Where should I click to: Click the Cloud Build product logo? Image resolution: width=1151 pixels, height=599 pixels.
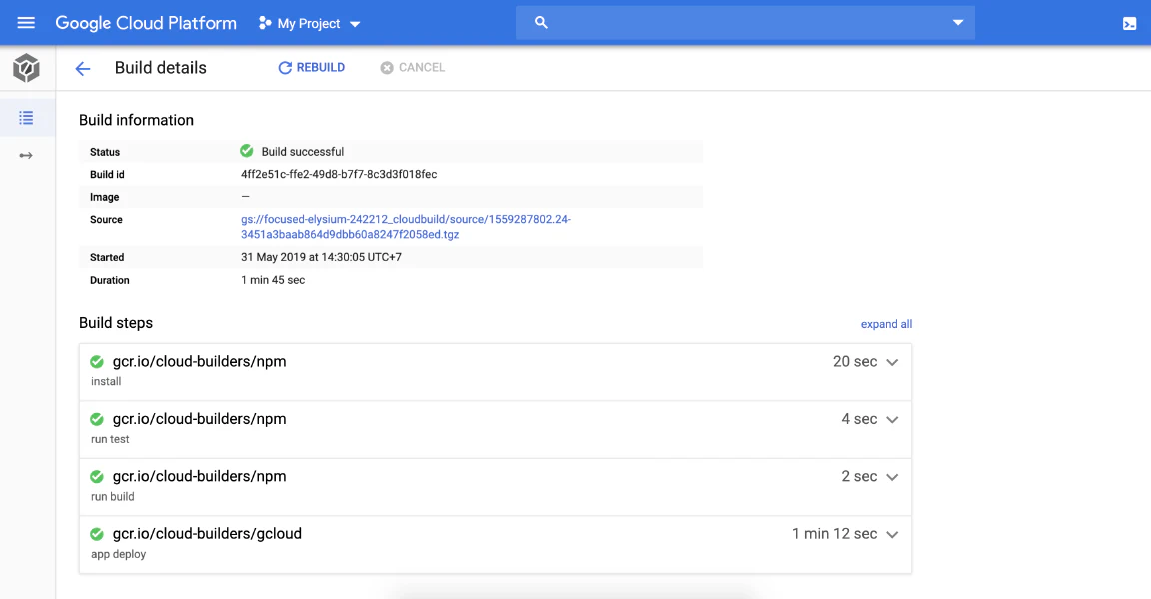pos(26,68)
